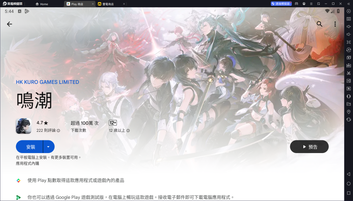353x201 pixels.
Task: Open shared folder icon in sidebar
Action: pyautogui.click(x=349, y=104)
